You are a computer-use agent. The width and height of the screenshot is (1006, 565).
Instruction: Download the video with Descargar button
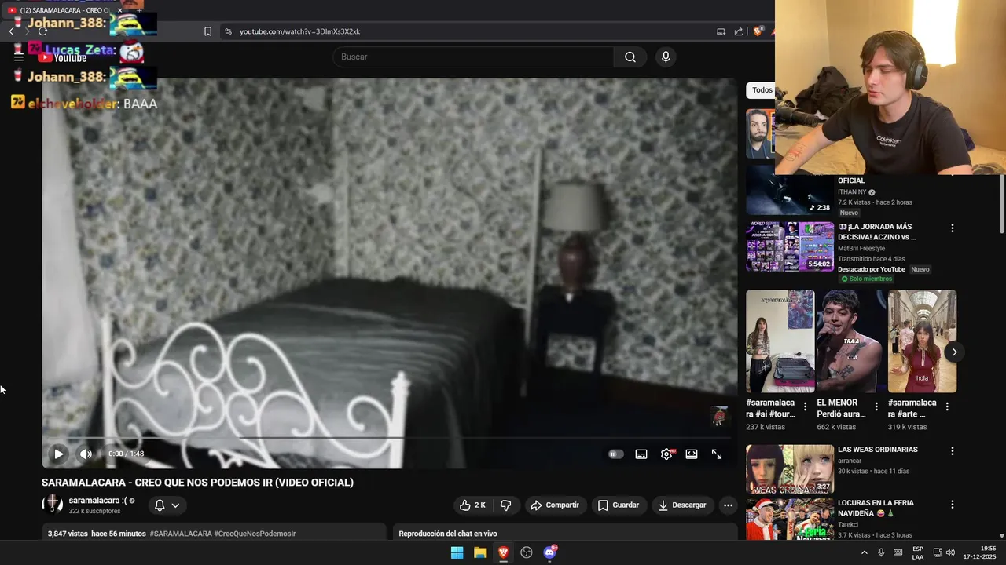coord(683,505)
